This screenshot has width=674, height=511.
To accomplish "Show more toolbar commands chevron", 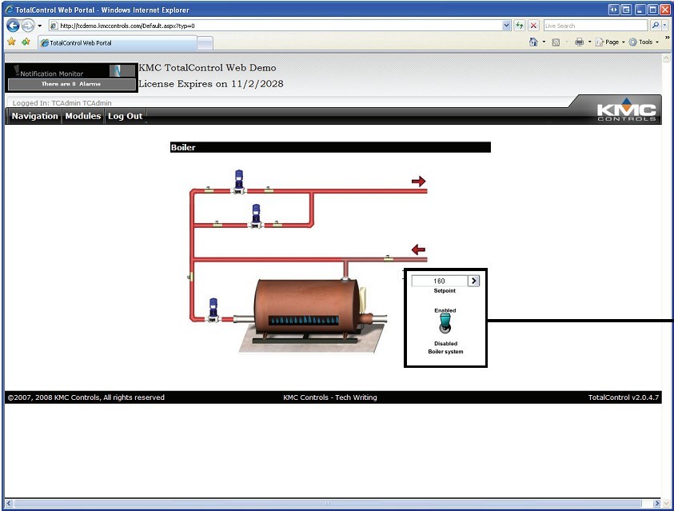I will tap(667, 38).
